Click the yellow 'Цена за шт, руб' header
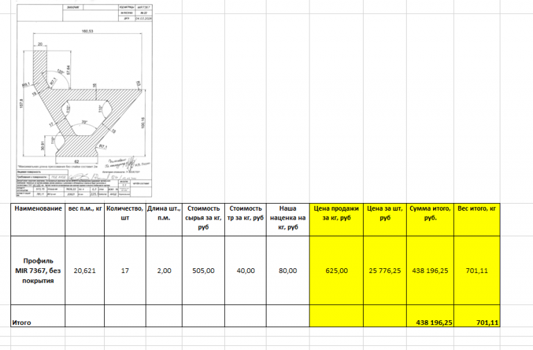533x350 pixels. pos(384,220)
